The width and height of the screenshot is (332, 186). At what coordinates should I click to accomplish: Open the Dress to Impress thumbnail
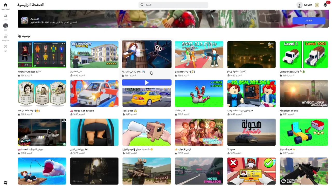199,132
